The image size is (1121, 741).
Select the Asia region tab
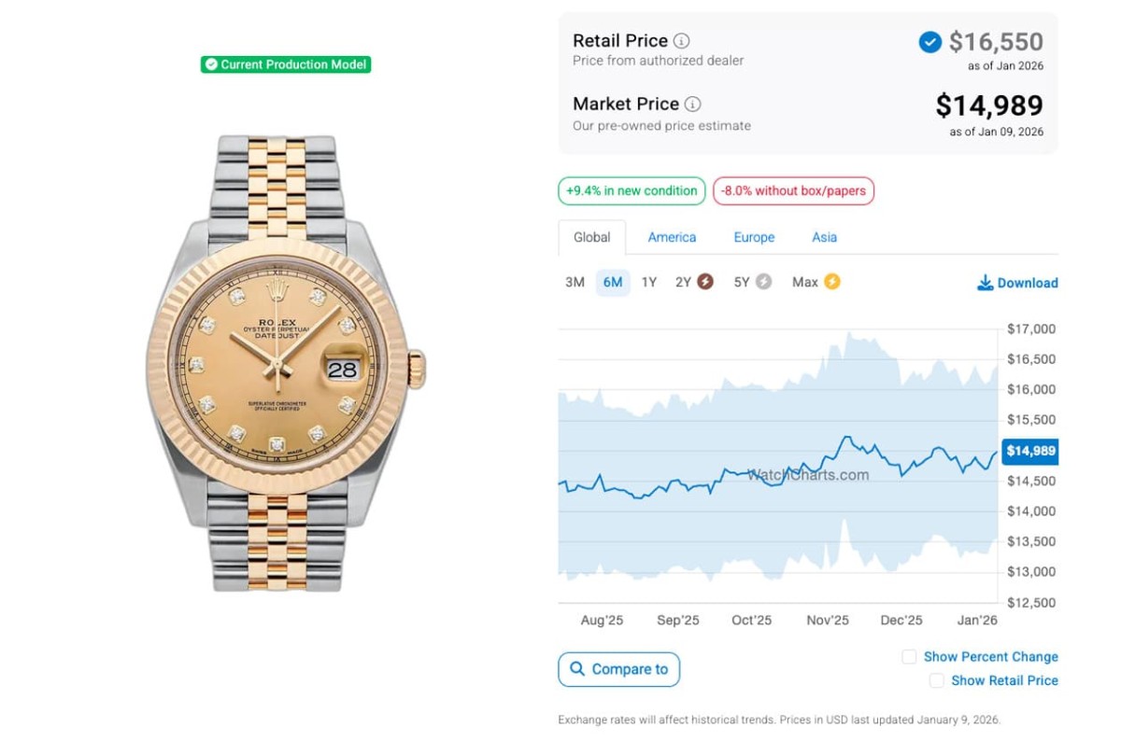pos(824,237)
